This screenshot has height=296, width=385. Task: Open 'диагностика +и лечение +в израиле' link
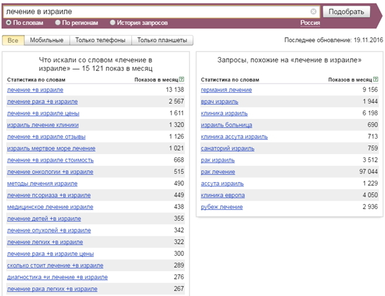point(57,277)
